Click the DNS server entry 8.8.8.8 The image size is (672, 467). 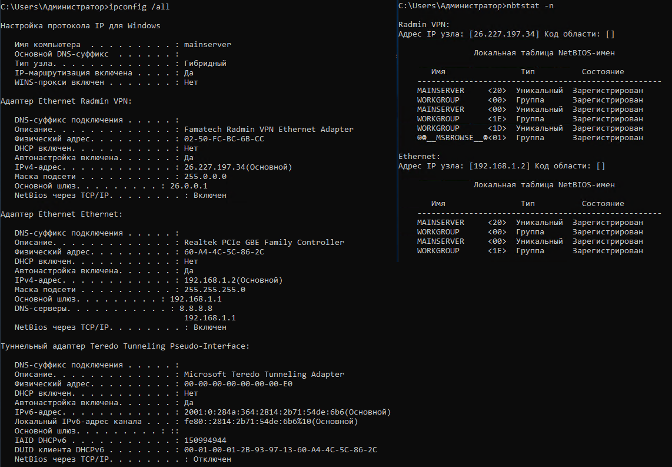pyautogui.click(x=191, y=309)
